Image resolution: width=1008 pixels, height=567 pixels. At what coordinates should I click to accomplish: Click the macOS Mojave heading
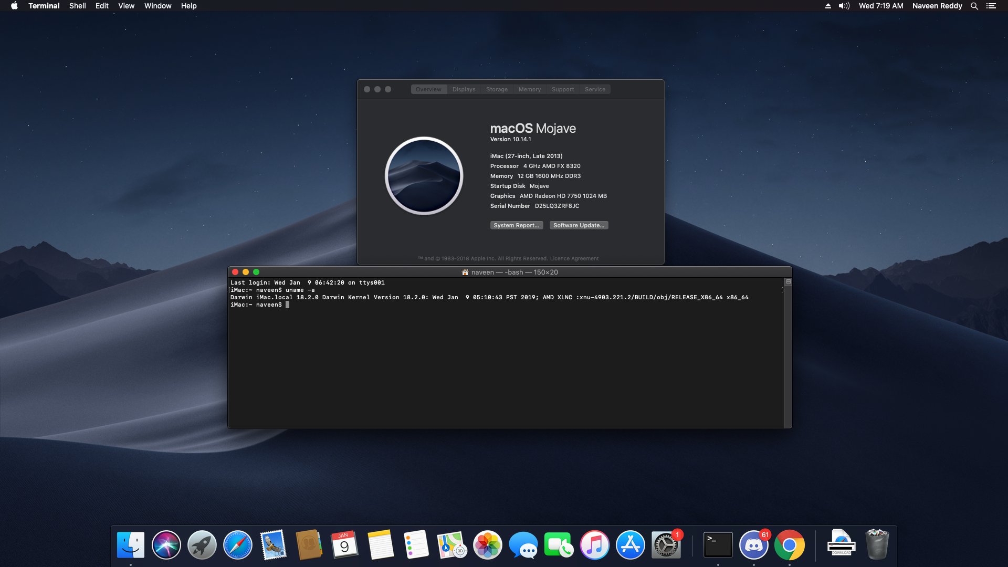533,129
